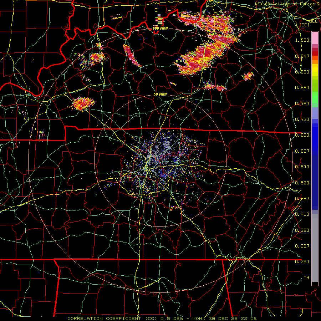Click the 0.520 legend value
Viewport: 321px width, 321px height.
pyautogui.click(x=302, y=183)
